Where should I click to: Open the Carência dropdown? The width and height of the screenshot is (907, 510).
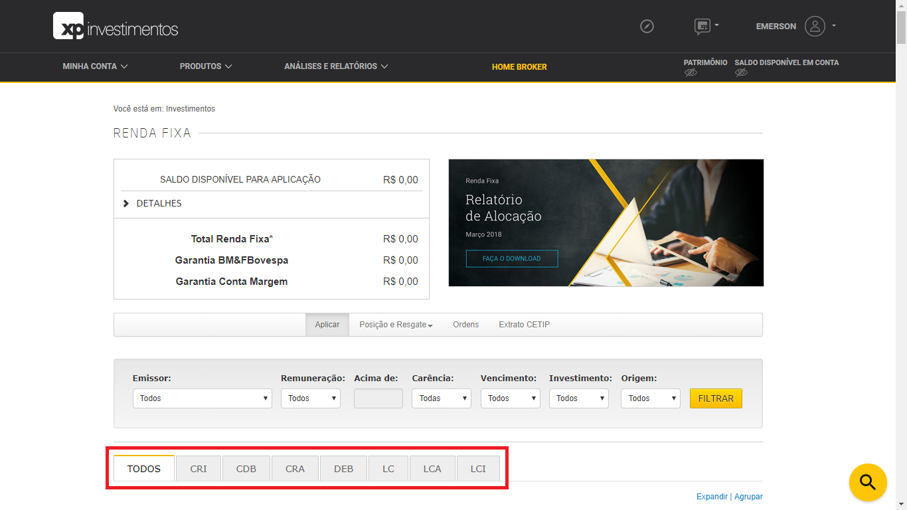[x=442, y=398]
